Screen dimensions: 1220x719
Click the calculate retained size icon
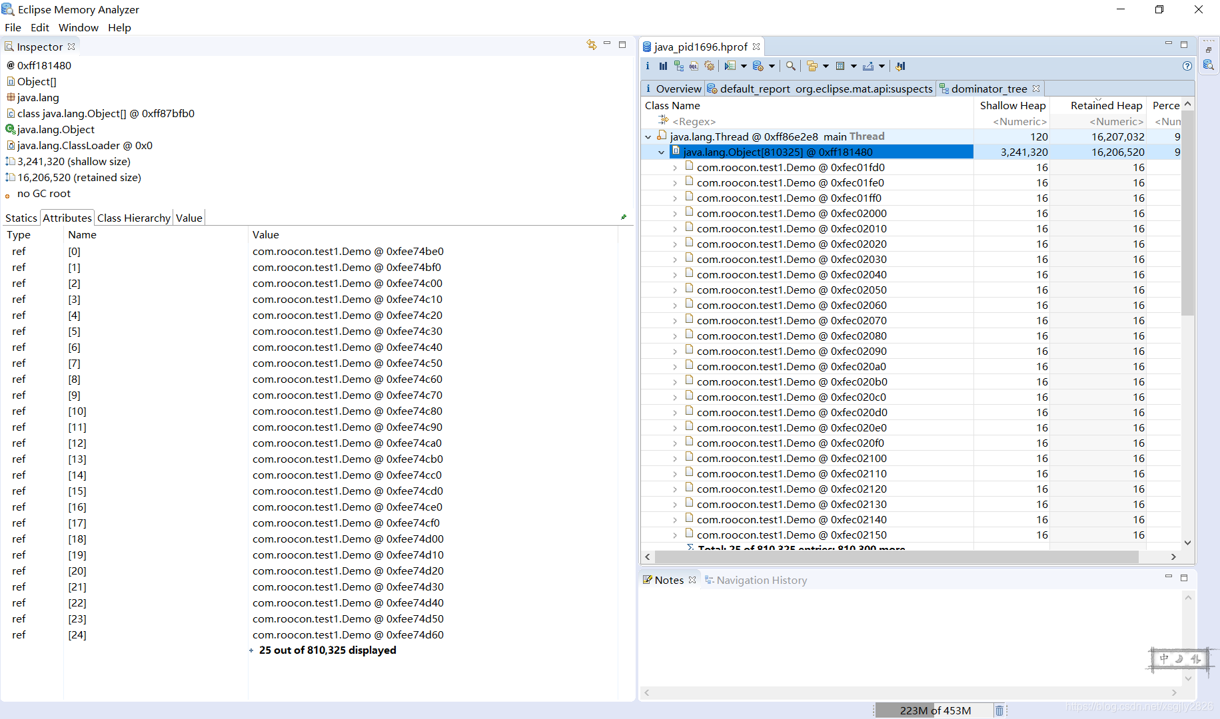pos(840,66)
